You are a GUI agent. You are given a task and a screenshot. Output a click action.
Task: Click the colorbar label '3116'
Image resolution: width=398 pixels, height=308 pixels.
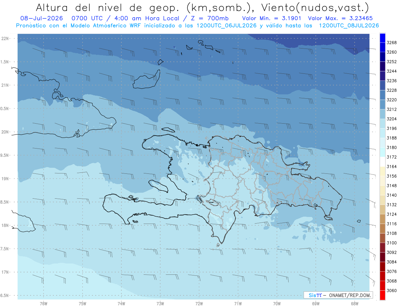pyautogui.click(x=392, y=224)
